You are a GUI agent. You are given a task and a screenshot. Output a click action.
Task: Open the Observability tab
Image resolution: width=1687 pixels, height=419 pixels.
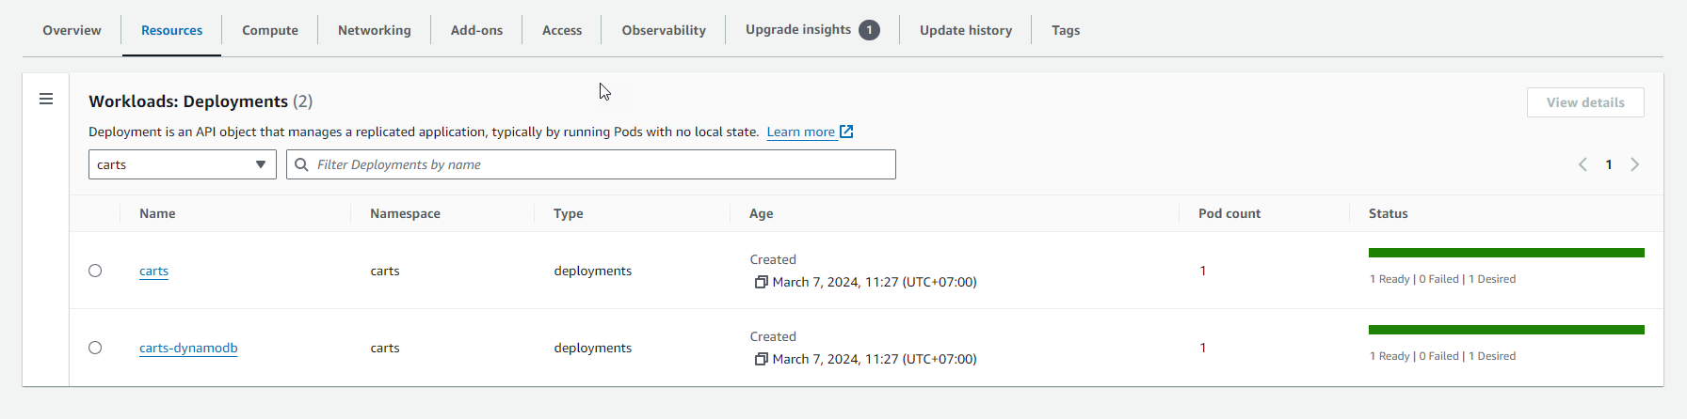664,30
